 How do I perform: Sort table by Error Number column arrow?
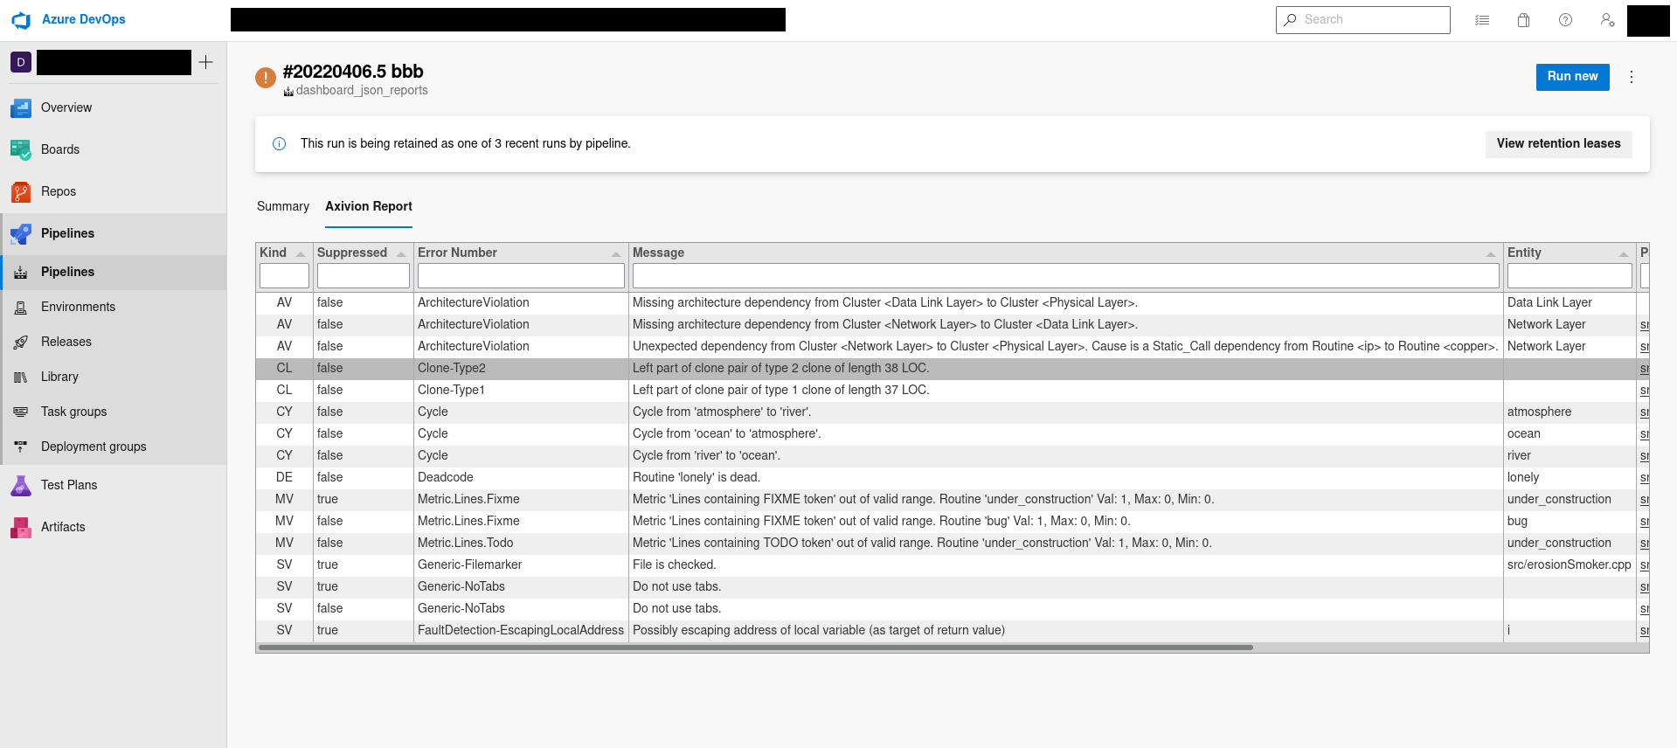(616, 253)
